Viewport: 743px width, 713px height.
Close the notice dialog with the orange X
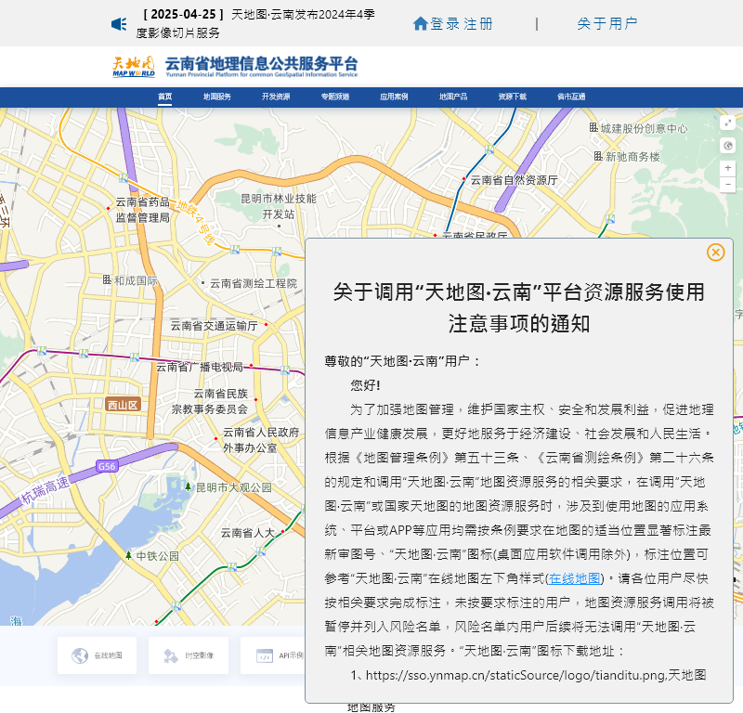pyautogui.click(x=715, y=253)
